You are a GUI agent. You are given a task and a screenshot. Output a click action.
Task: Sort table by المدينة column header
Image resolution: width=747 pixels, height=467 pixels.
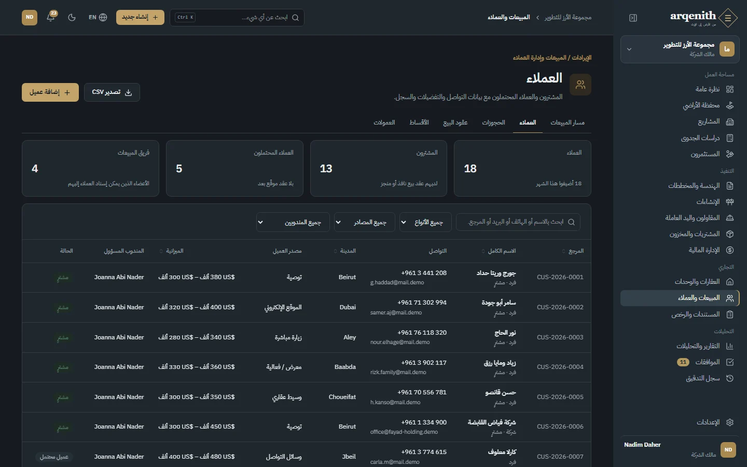pyautogui.click(x=344, y=251)
